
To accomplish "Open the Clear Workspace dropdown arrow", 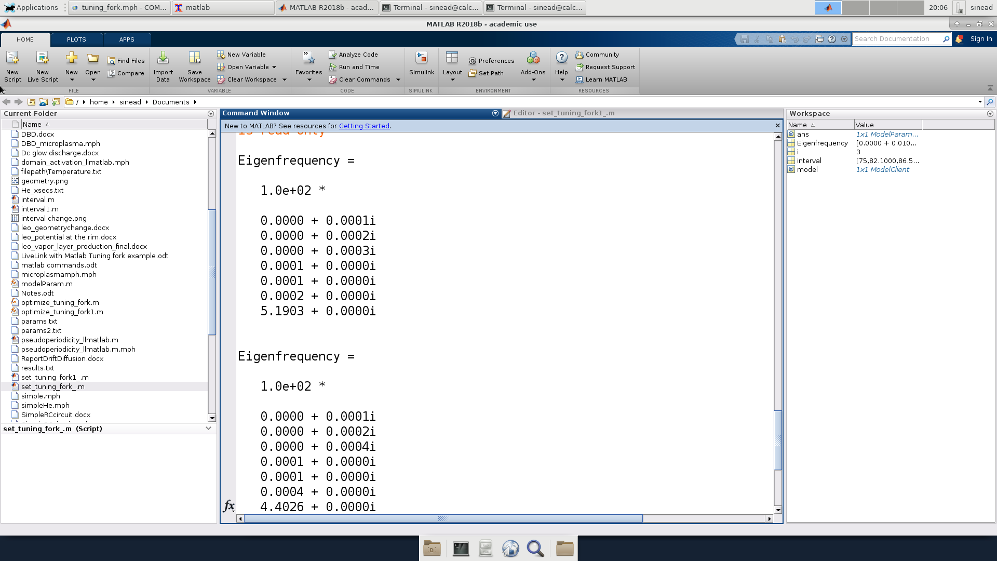I will point(285,79).
